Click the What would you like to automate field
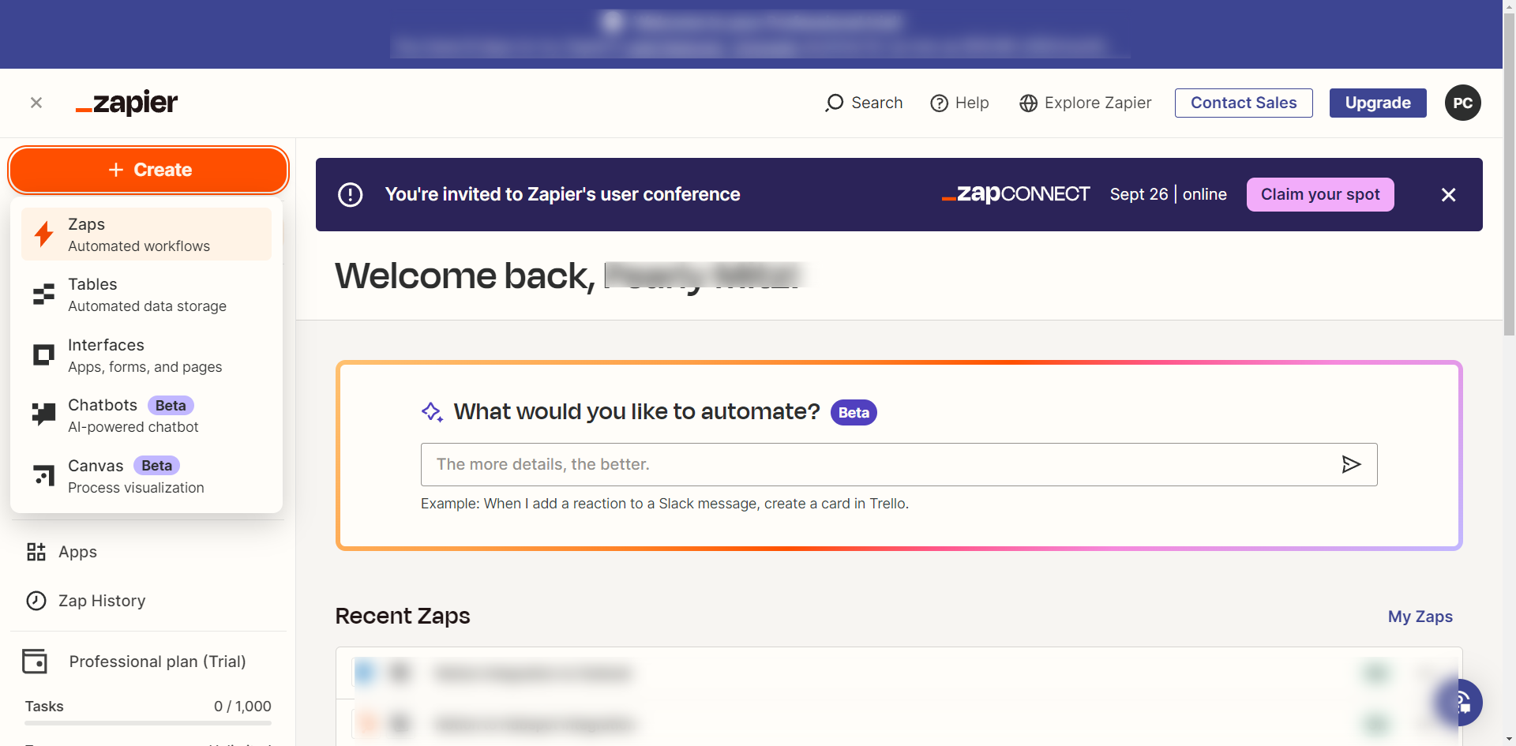Screen dimensions: 1516x746 [x=876, y=464]
